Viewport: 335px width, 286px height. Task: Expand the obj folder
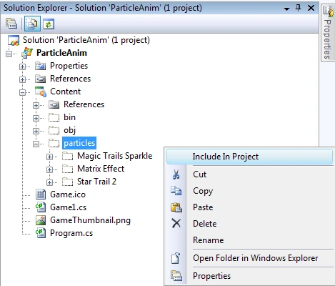click(36, 131)
